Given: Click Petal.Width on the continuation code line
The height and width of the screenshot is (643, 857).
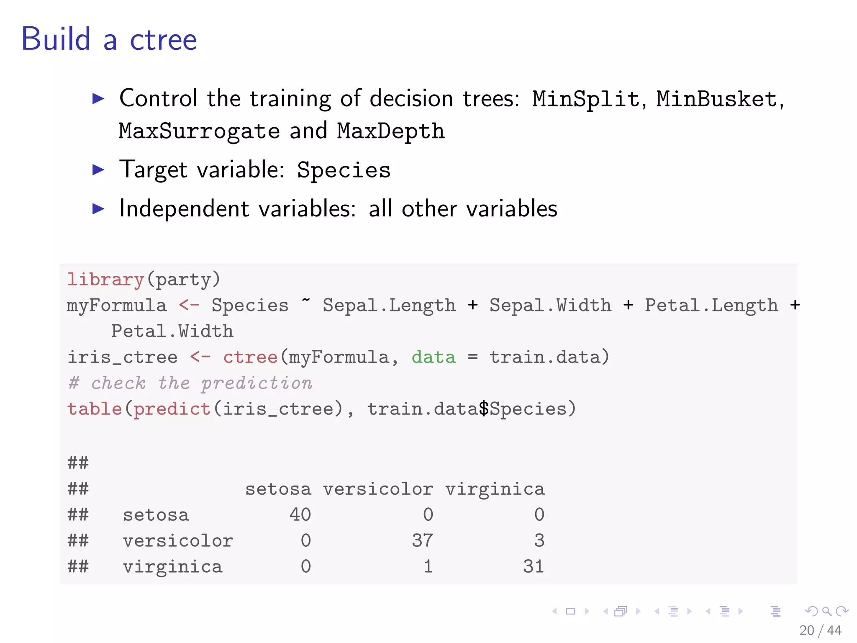Looking at the screenshot, I should pyautogui.click(x=172, y=332).
